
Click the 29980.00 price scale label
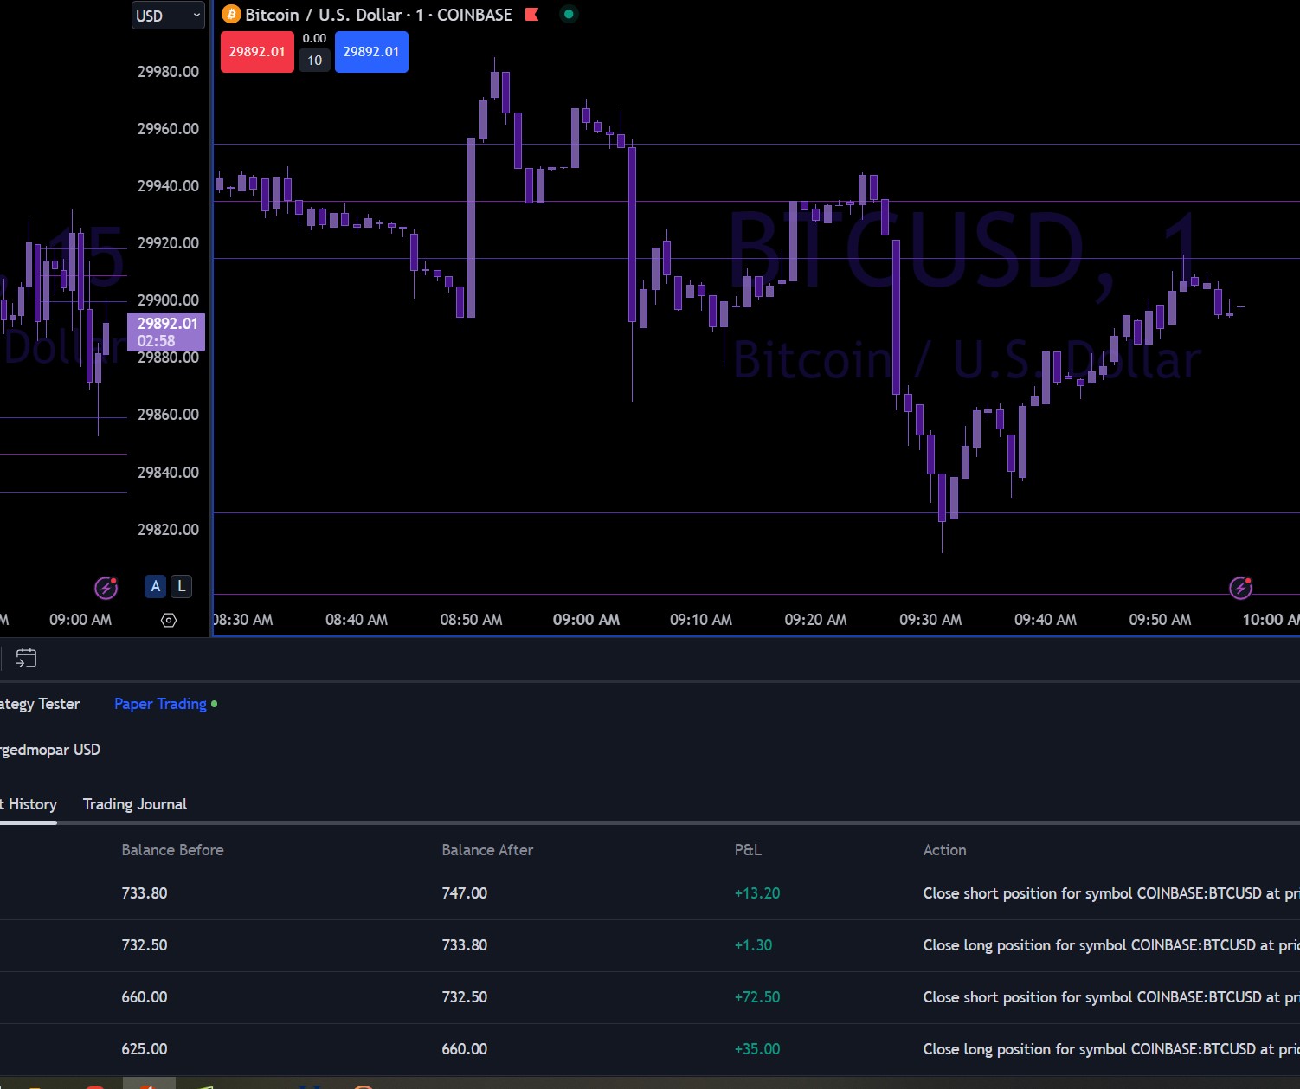tap(168, 72)
